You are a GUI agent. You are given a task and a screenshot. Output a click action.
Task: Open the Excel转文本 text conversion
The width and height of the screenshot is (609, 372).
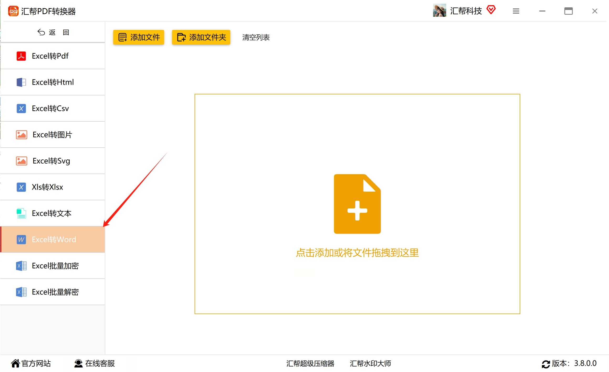point(51,213)
